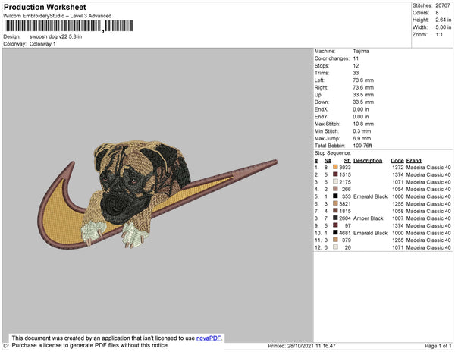Viewport: 455px width, 352px height.
Task: Select the Color changes value 11
Action: tap(356, 58)
